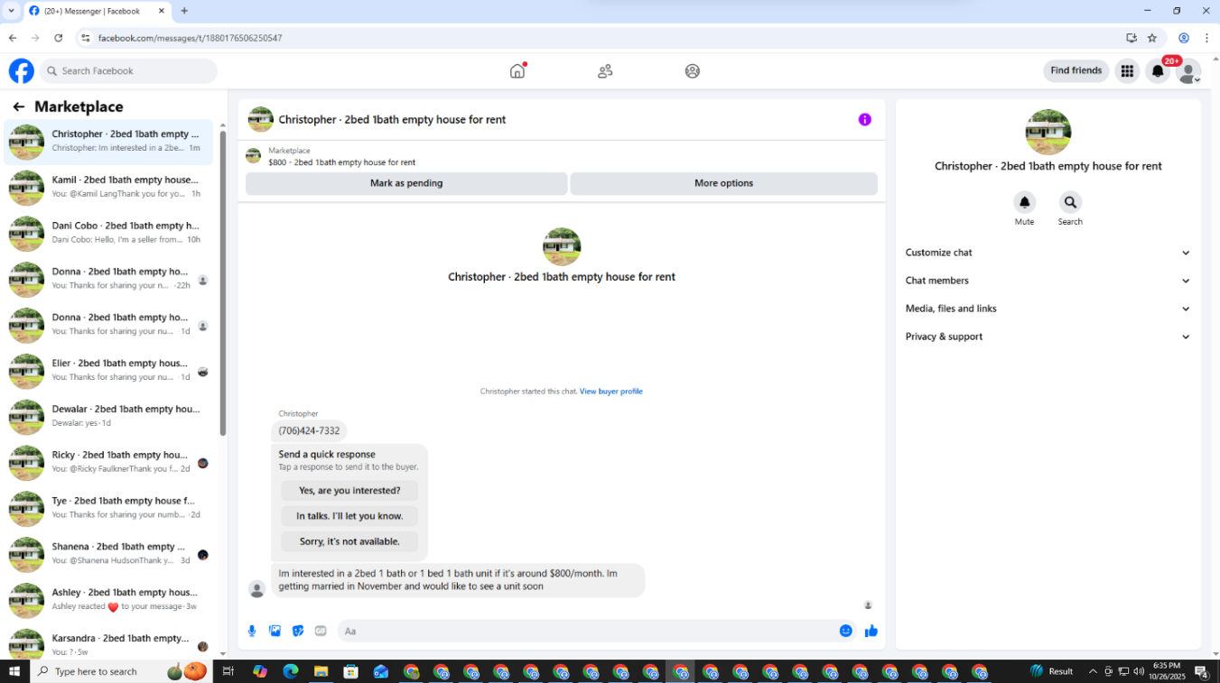Click the Chrome address bar URL

(190, 38)
